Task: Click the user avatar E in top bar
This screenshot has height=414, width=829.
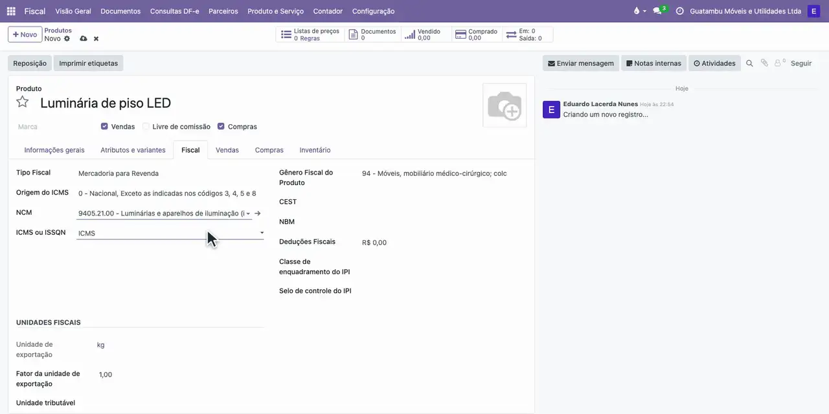Action: click(x=813, y=11)
